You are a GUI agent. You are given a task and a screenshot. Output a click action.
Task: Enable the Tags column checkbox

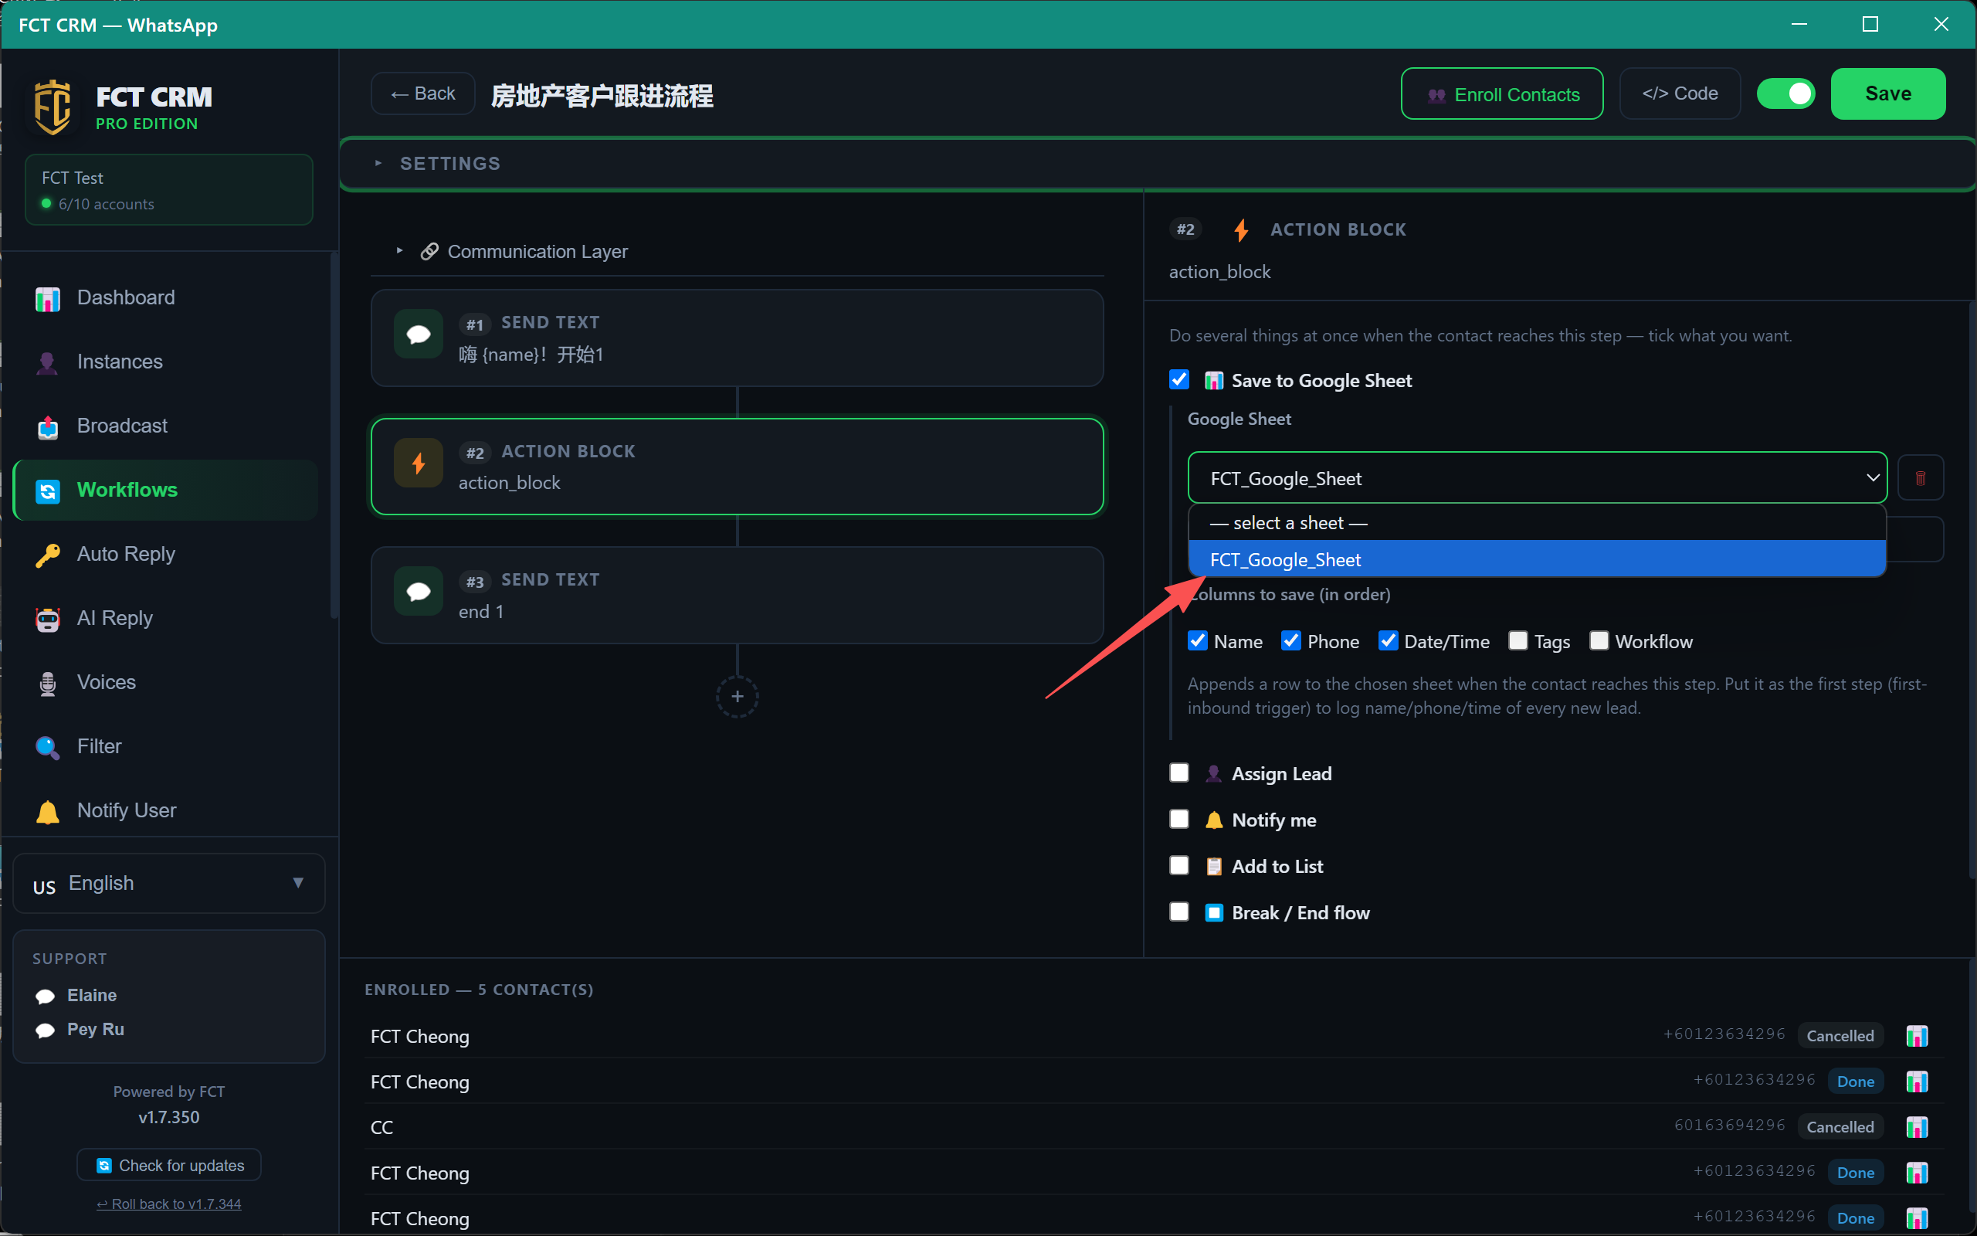pos(1518,640)
